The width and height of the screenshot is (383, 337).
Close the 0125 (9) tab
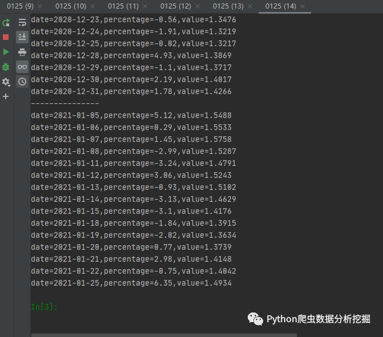40,7
